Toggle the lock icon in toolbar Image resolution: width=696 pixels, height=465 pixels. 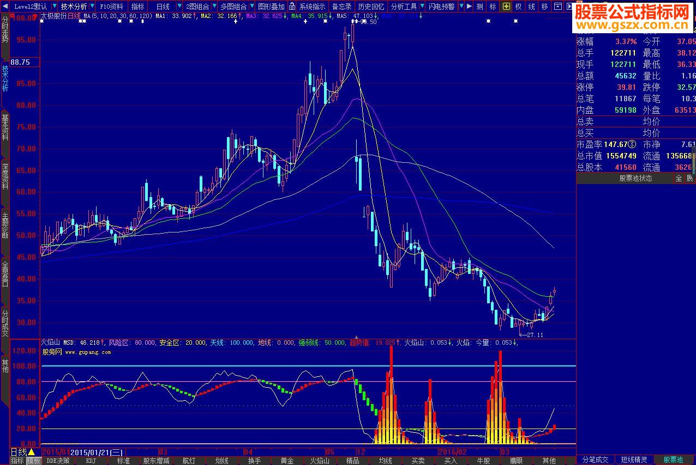[292, 7]
